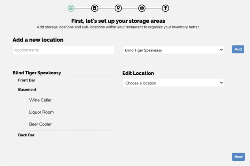Click the Back Bar location
Screen dimensions: 250x166
[26, 135]
